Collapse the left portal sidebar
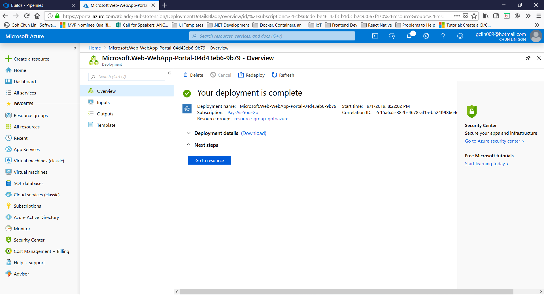 [75, 48]
